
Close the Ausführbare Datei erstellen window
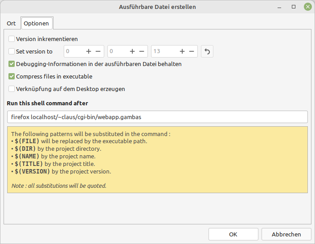[307, 7]
